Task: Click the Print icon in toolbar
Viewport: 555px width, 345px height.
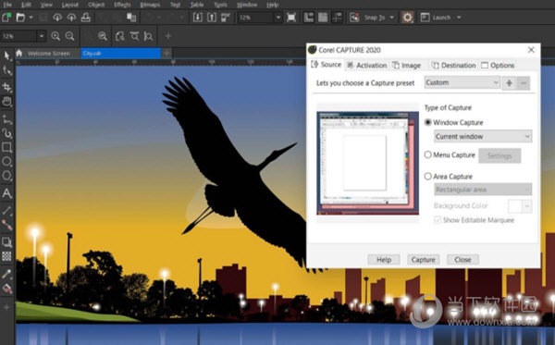Action: coord(86,18)
